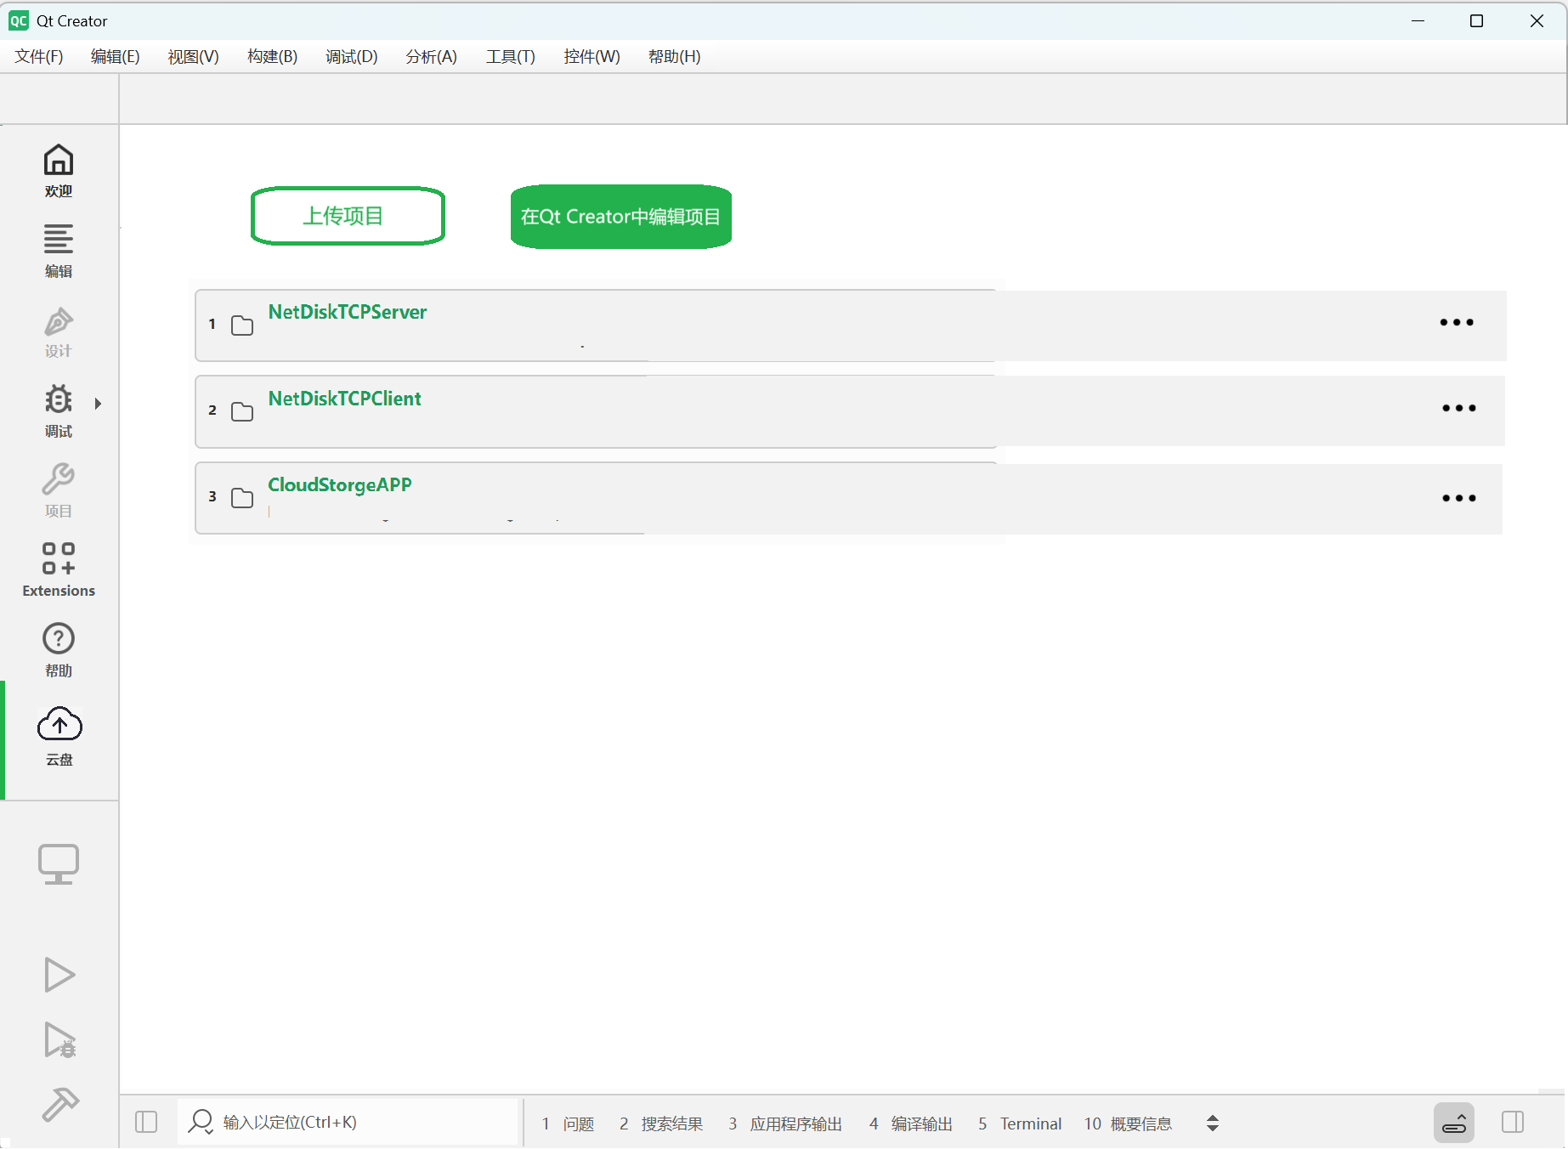Open the Welcome (欢迎) mode

(x=59, y=170)
